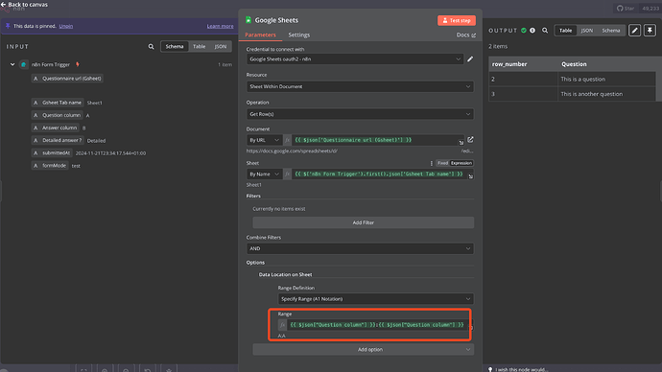Select the formMode field pill

(50, 166)
